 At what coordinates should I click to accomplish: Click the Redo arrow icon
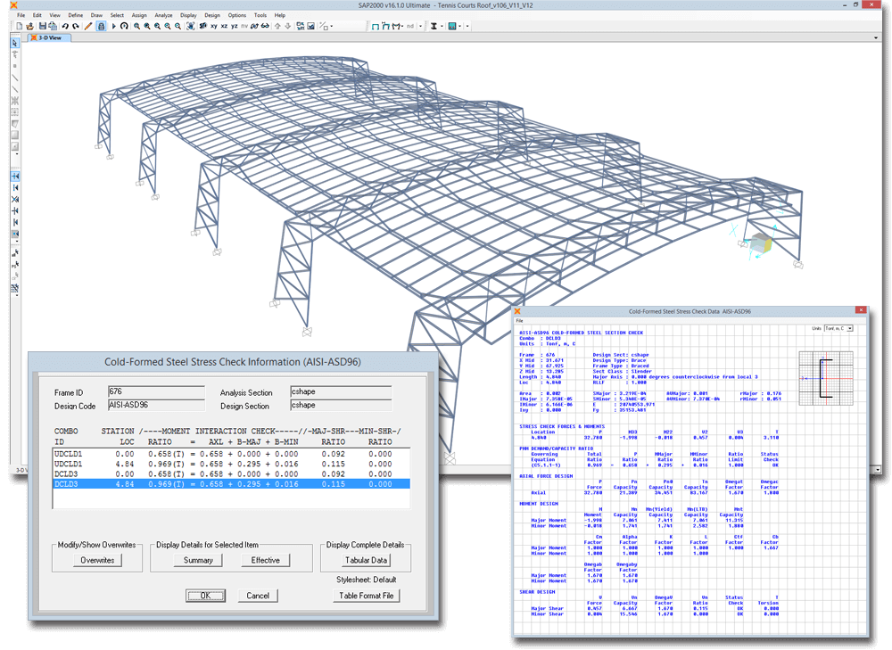pos(75,26)
